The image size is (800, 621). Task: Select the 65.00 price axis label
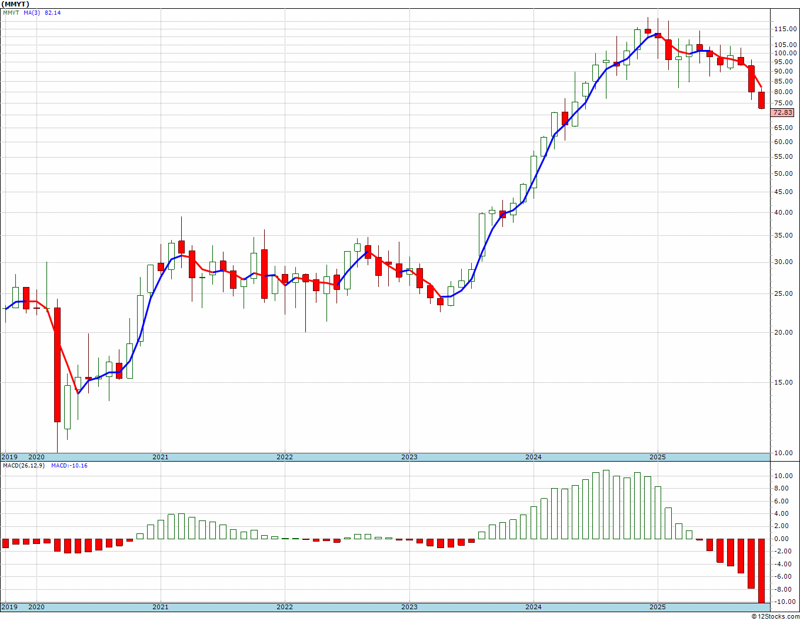click(x=784, y=128)
